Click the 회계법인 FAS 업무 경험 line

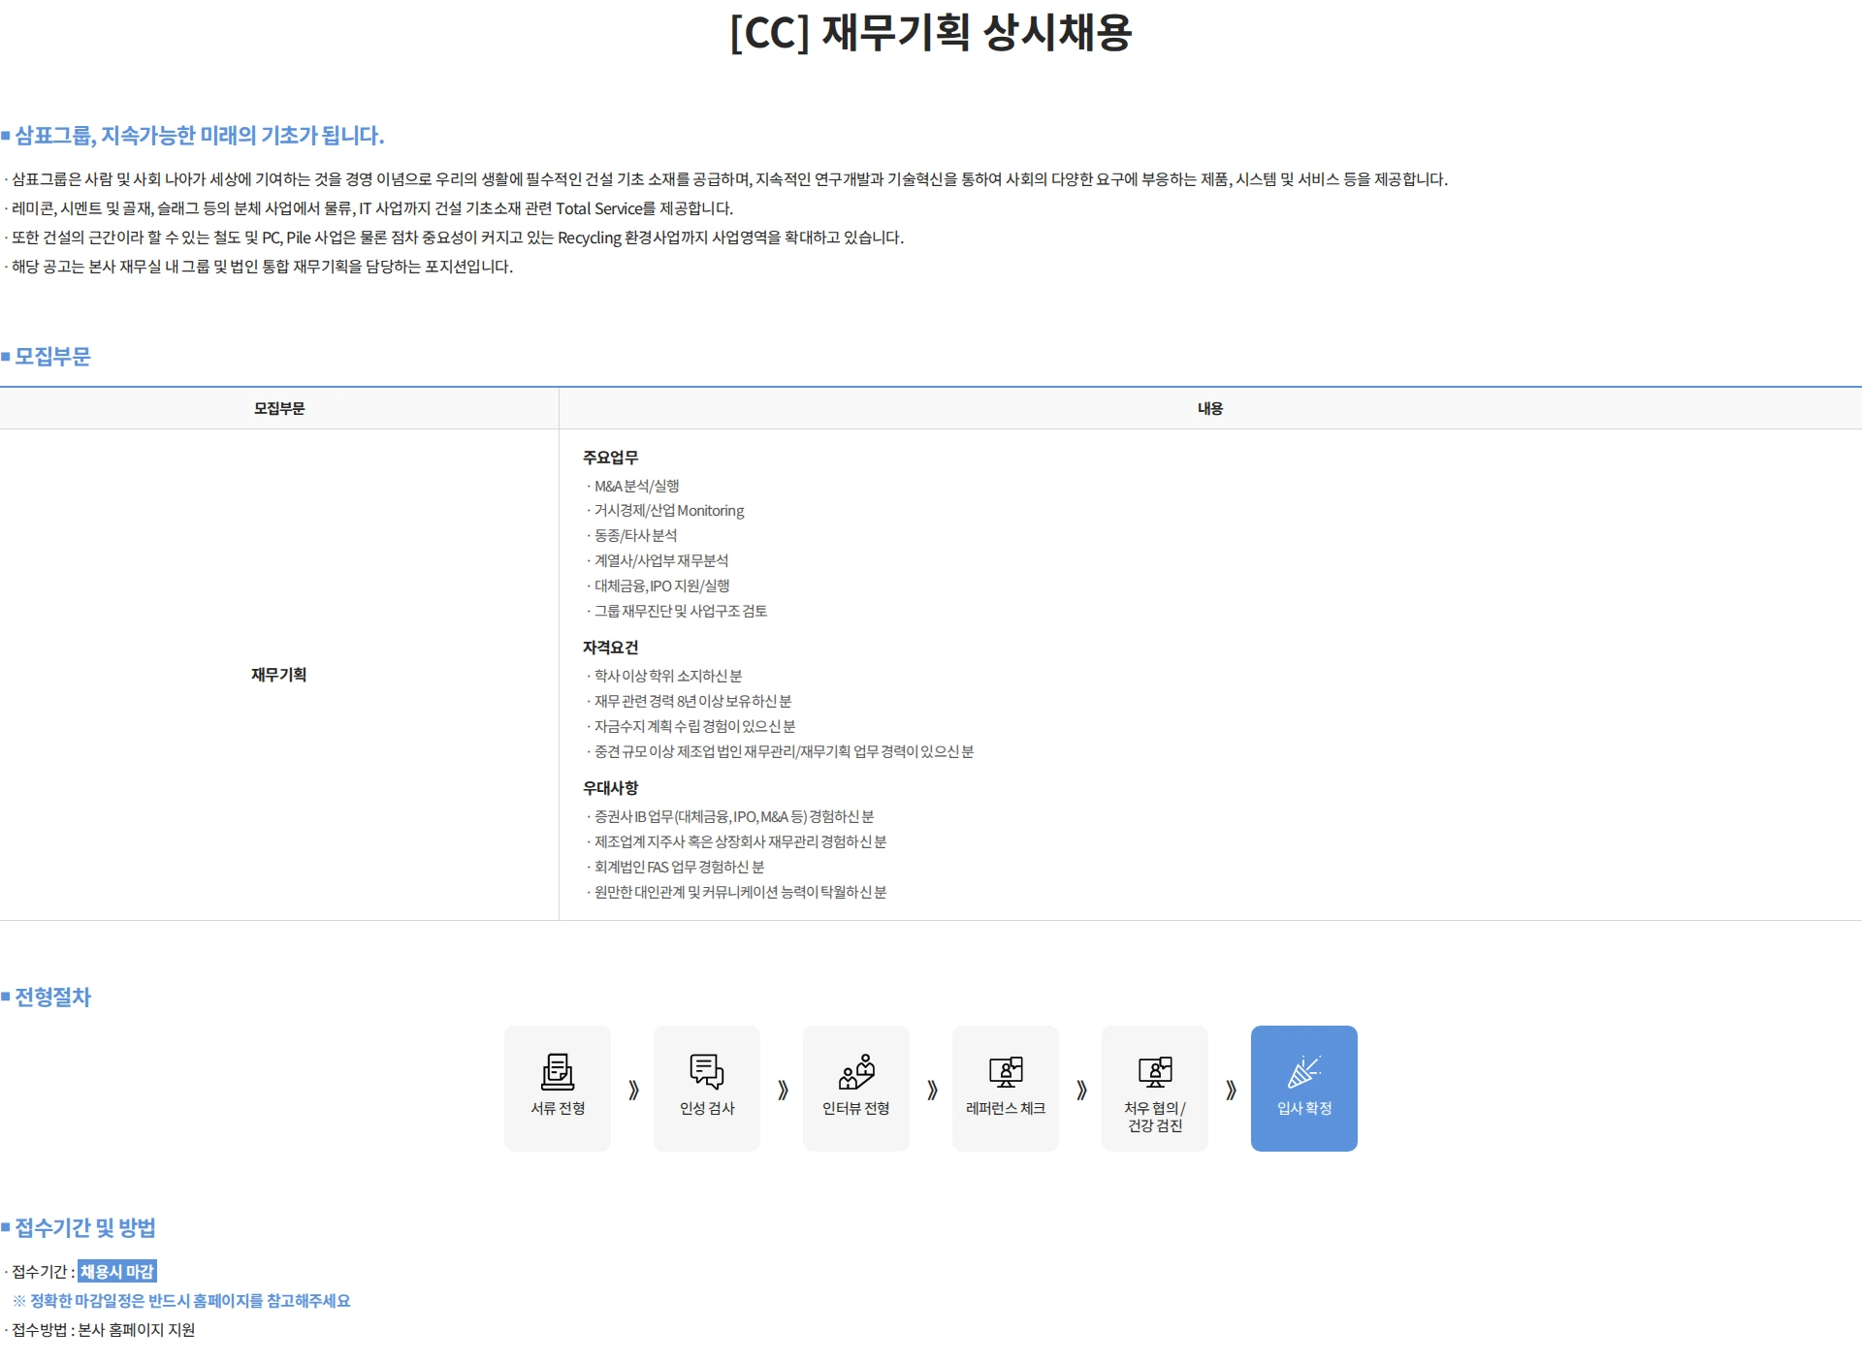click(x=676, y=867)
